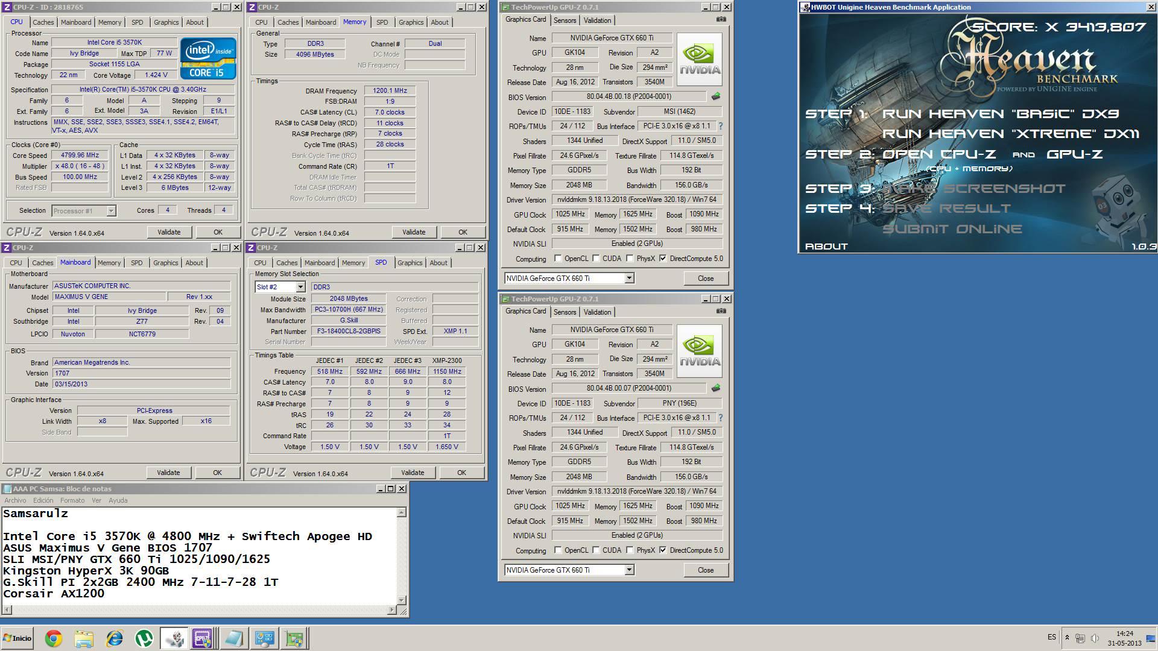Screen dimensions: 1158x651
Task: Click ES language indicator on taskbar
Action: tap(1052, 637)
